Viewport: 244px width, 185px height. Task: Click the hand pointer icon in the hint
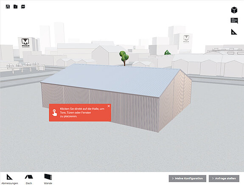pyautogui.click(x=54, y=113)
